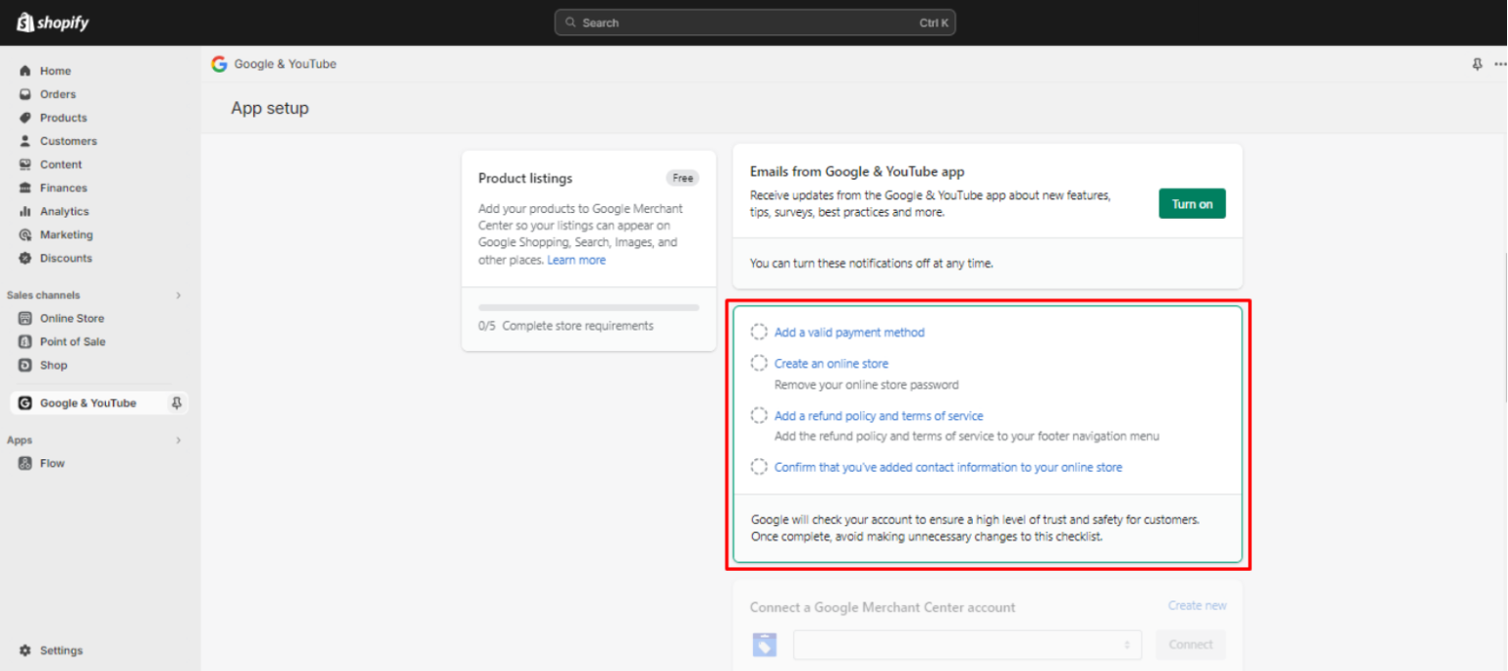
Task: Expand the Sales channels section
Action: coord(179,295)
